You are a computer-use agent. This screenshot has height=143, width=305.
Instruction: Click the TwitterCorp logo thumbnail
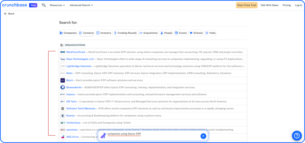63,122
